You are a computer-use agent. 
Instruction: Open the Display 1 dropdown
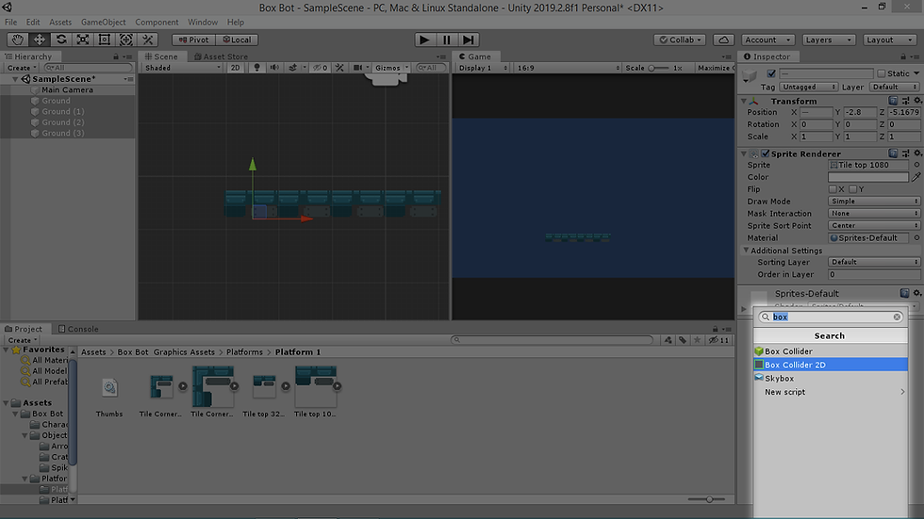point(483,68)
